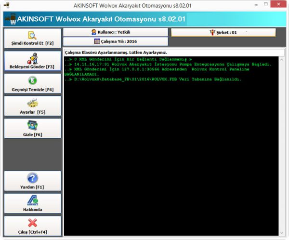The height and width of the screenshot is (240, 289).
Task: Click the Ayarlar [F5] label
Action: coord(33,112)
